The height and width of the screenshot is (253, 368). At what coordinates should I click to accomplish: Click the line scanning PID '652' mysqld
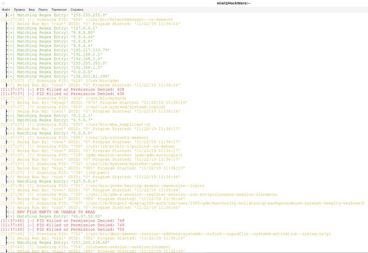(63, 98)
